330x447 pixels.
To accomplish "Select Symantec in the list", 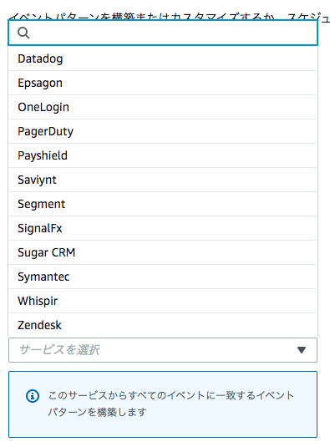I will [x=163, y=277].
